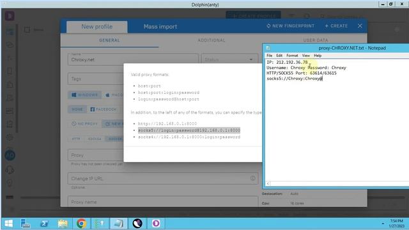
Task: Click the Create Profile button behind dialog
Action: pyautogui.click(x=253, y=15)
